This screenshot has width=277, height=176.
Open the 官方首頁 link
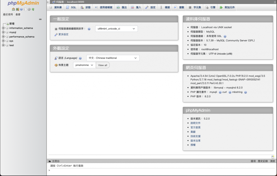tap(195, 127)
